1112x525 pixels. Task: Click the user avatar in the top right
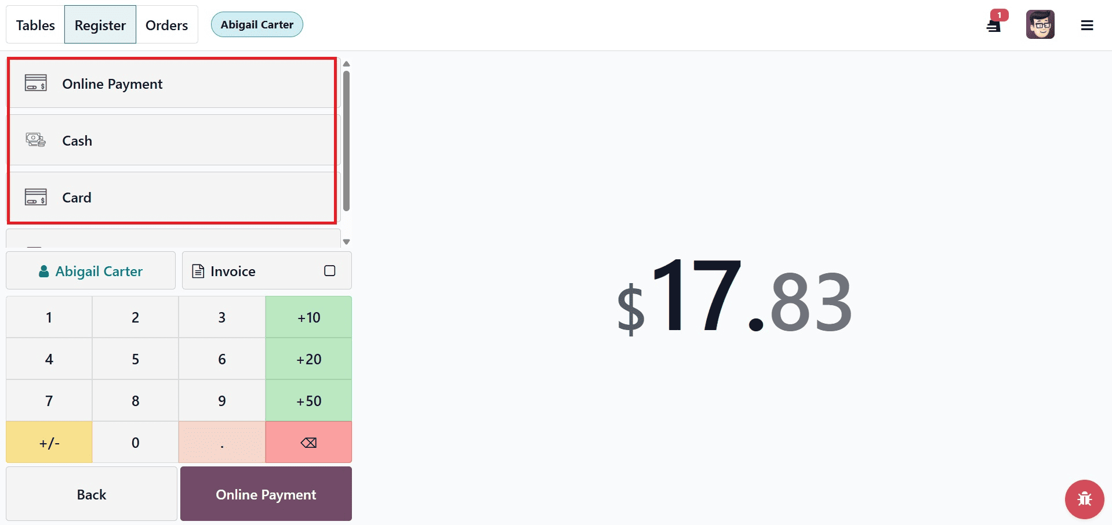(1041, 24)
